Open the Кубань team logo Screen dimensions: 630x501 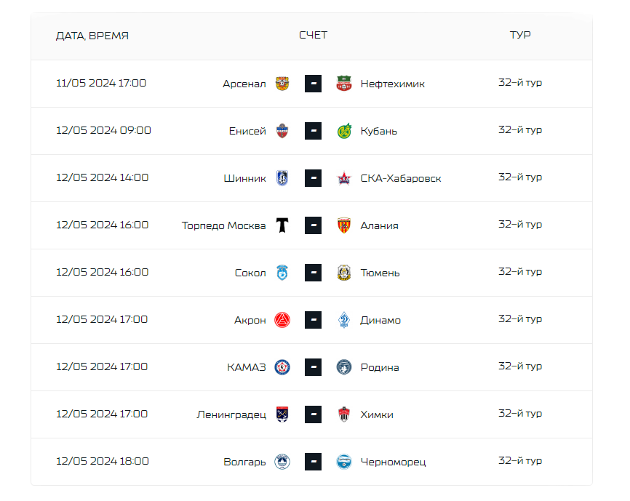[344, 131]
